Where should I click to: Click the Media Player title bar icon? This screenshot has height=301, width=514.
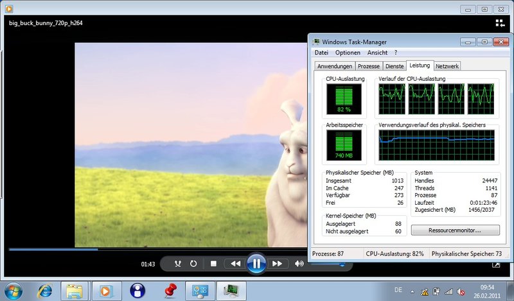tap(9, 9)
